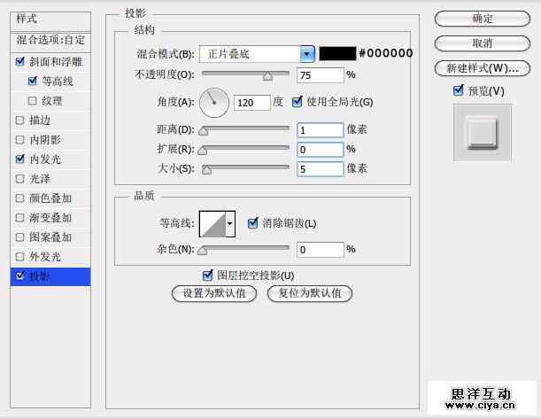Check the 内阴影 checkbox

[20, 139]
